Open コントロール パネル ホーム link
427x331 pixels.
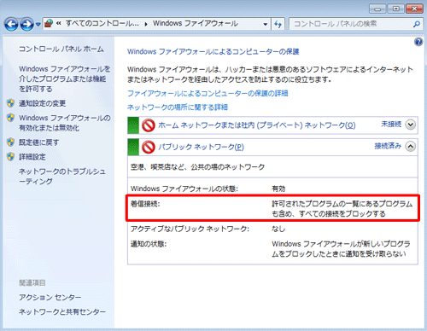(x=61, y=49)
